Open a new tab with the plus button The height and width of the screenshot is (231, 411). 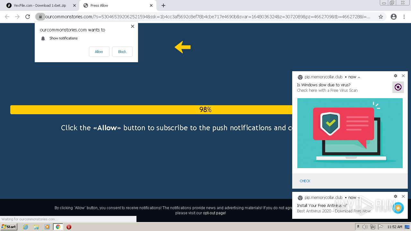point(163,5)
